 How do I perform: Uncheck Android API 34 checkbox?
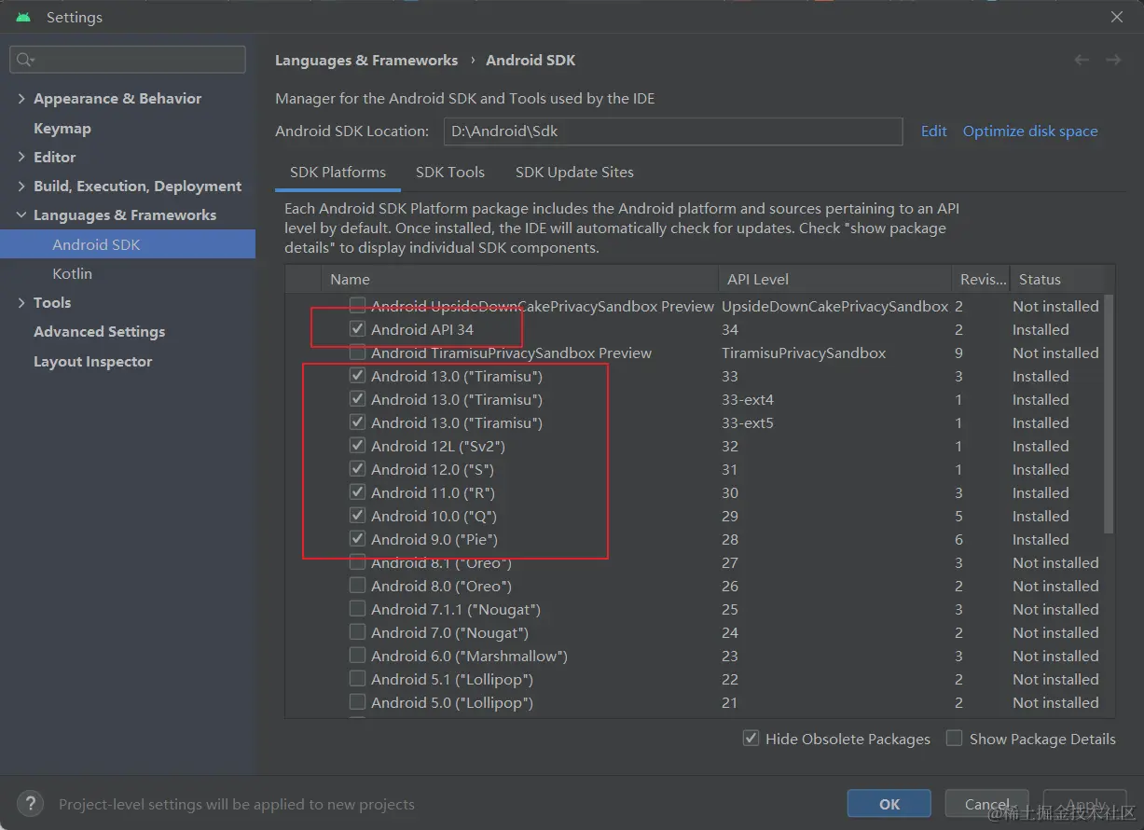point(357,329)
